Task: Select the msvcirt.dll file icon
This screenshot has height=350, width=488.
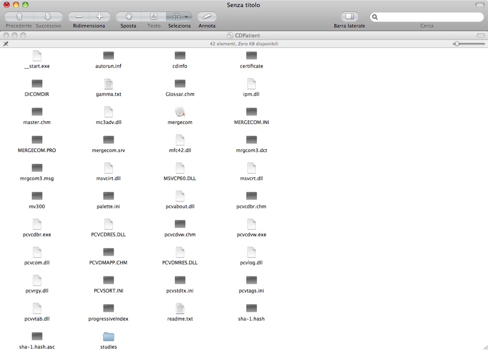Action: point(108,168)
